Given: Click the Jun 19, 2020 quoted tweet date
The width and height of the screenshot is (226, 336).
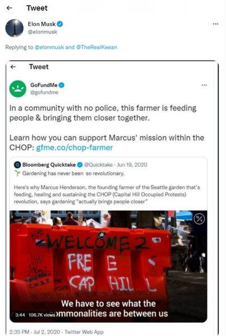Looking at the screenshot, I should click(x=132, y=165).
